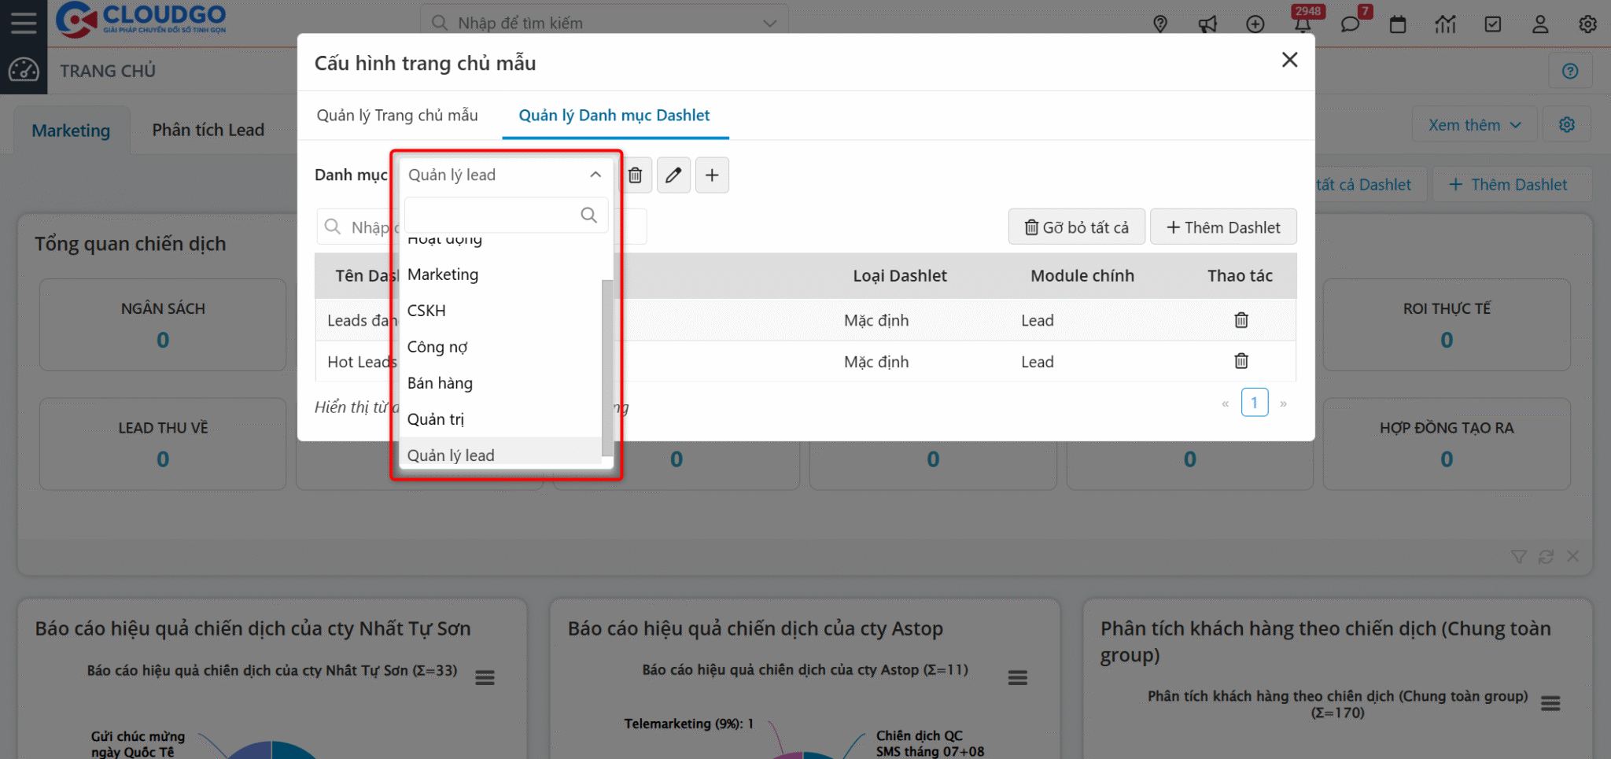The width and height of the screenshot is (1611, 759).
Task: Click the category dropdown list scrollbar
Action: pyautogui.click(x=606, y=367)
